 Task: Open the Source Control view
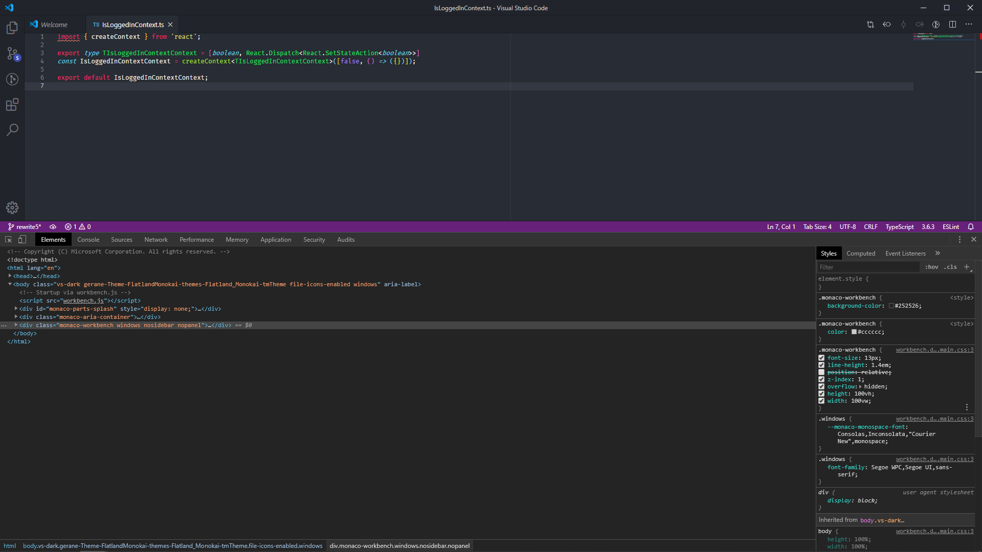point(12,54)
